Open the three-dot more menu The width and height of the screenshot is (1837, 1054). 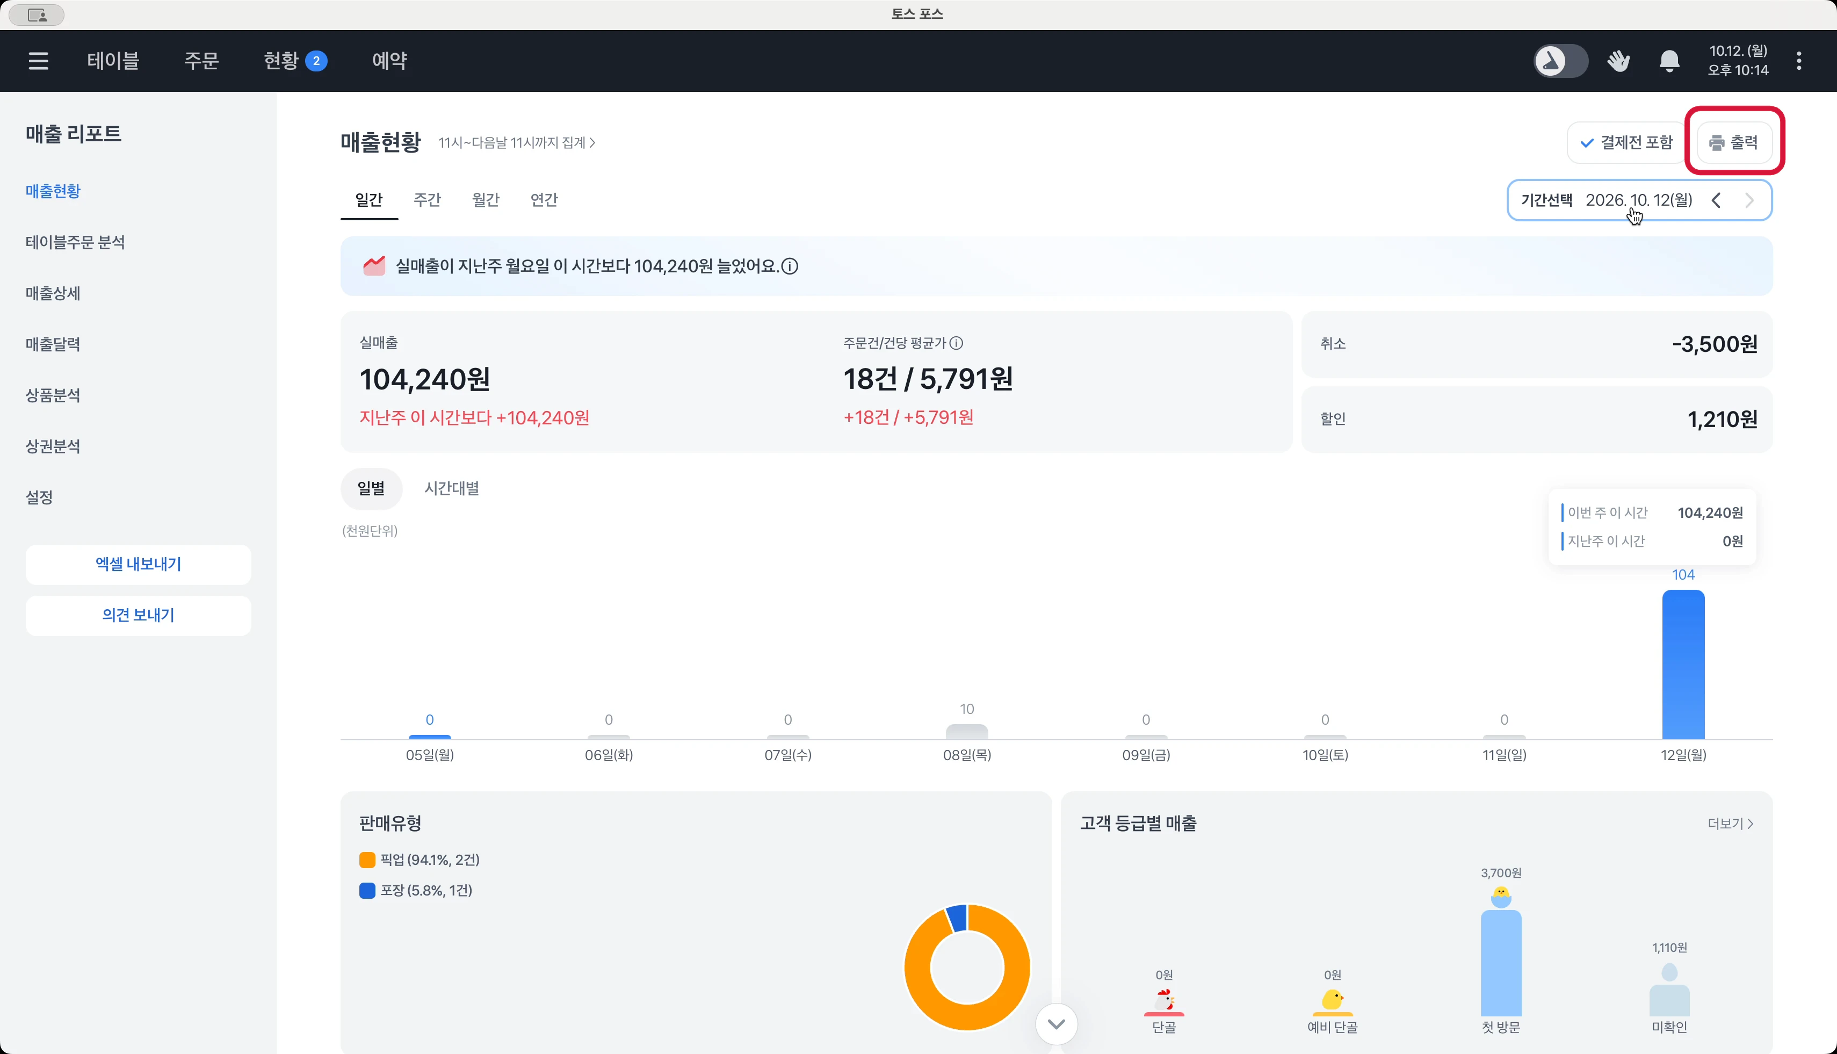[1799, 61]
